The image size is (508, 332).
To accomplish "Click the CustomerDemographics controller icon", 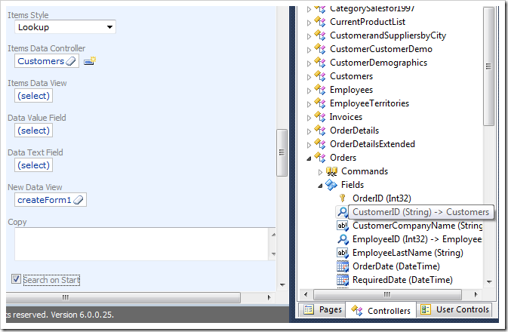I will (x=320, y=63).
